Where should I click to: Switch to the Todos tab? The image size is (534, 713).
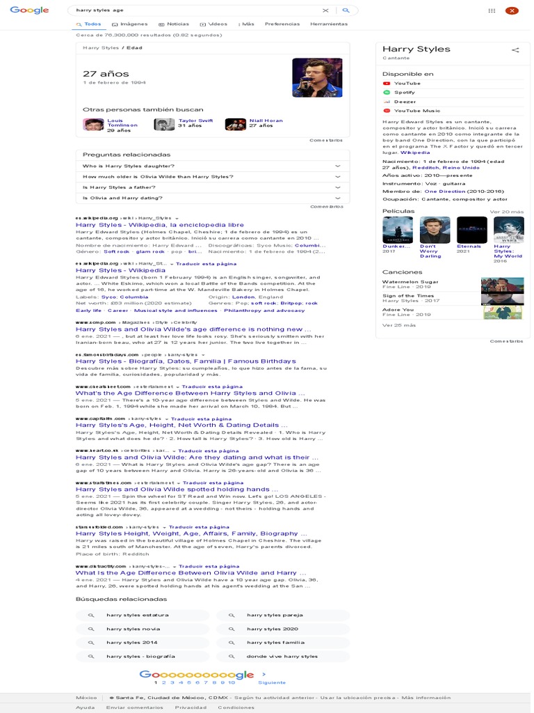click(x=88, y=24)
